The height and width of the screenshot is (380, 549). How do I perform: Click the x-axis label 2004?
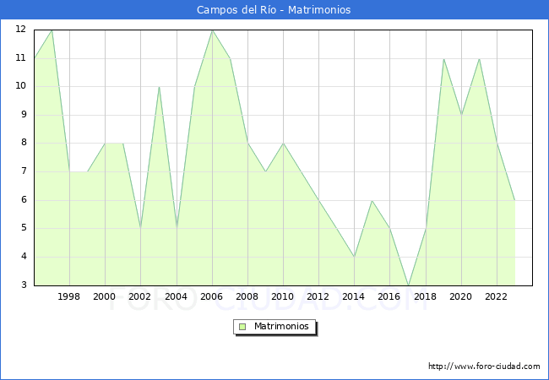(x=177, y=296)
